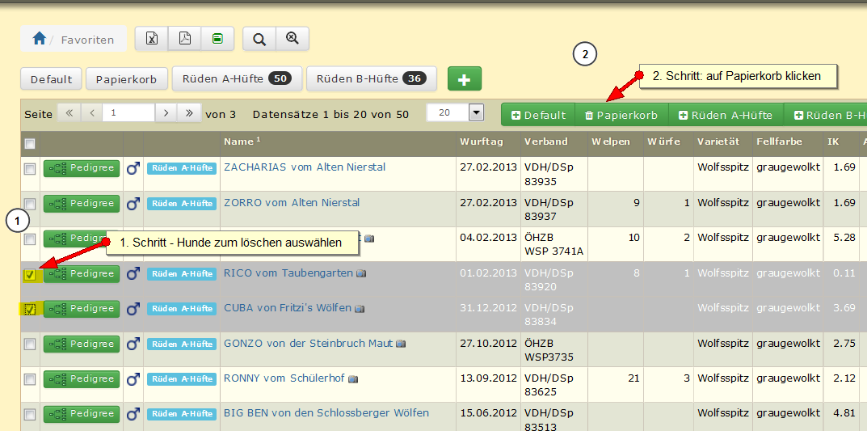This screenshot has height=431, width=867.
Task: Switch to Rüden B-Hüfte list tab
Action: click(x=371, y=79)
